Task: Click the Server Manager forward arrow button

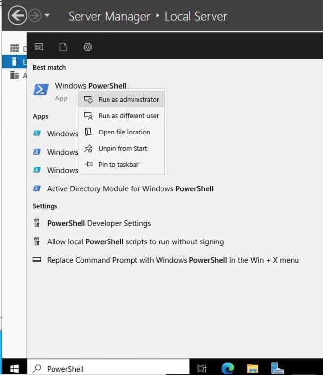Action: coord(35,16)
